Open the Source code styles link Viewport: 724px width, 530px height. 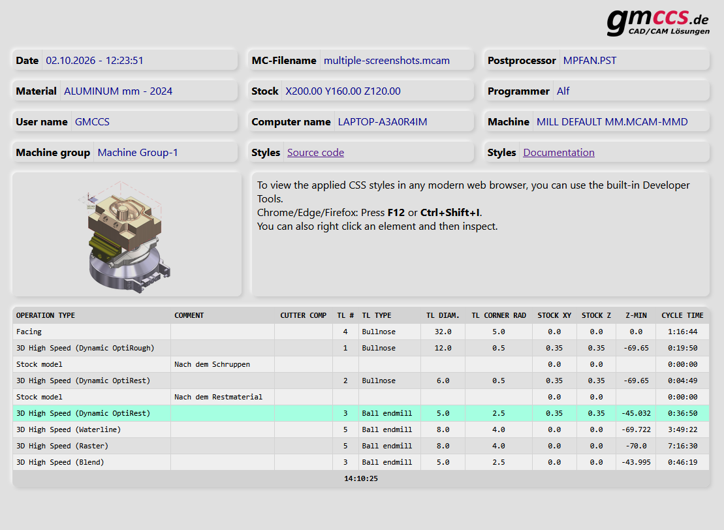coord(315,152)
